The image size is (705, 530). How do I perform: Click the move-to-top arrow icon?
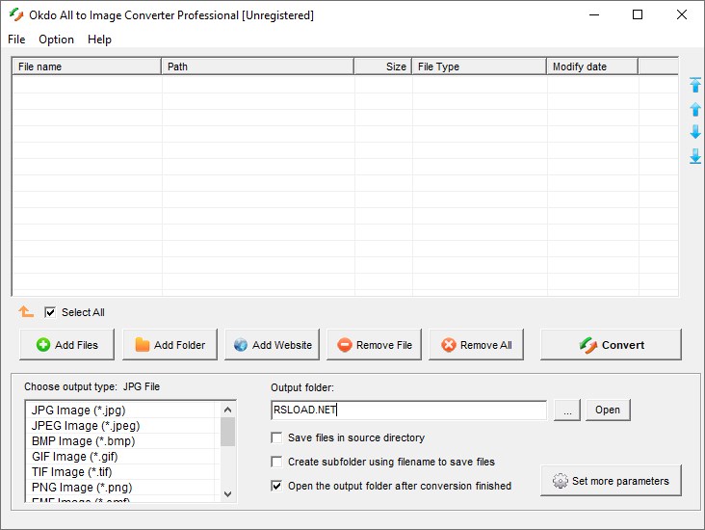(695, 85)
